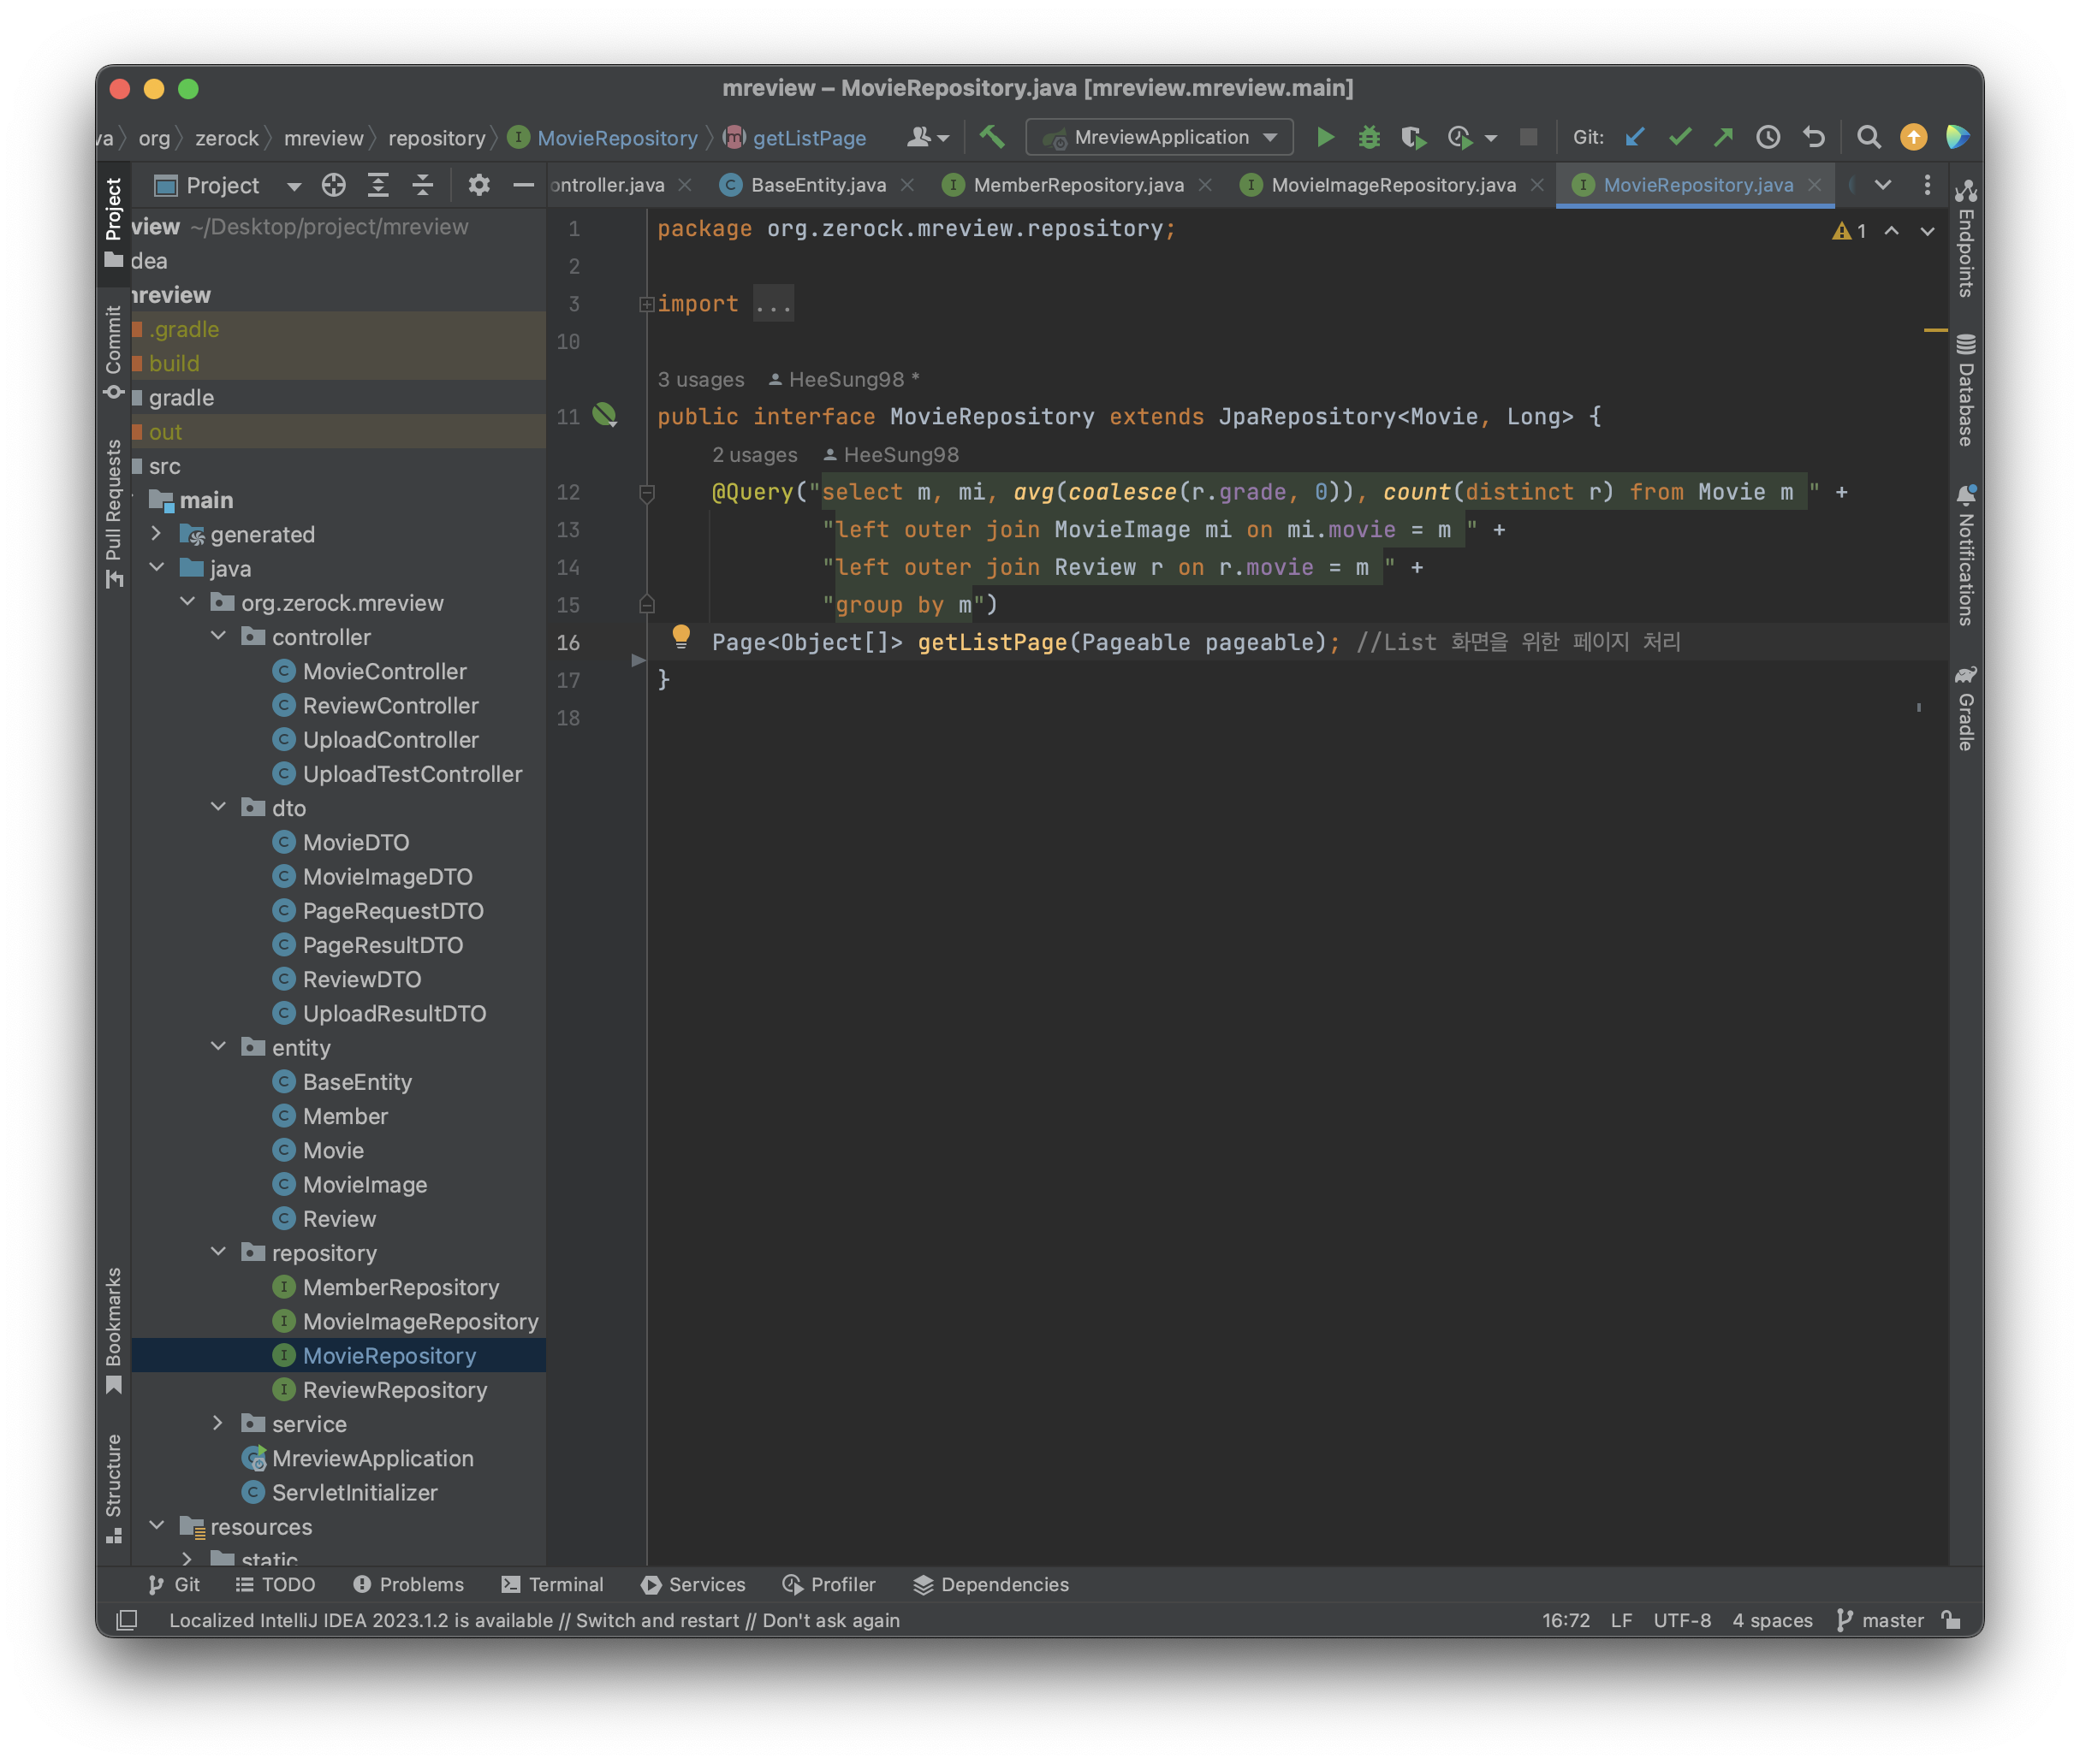Image resolution: width=2080 pixels, height=1764 pixels.
Task: Click Select Opened File crosshair icon
Action: click(x=333, y=185)
